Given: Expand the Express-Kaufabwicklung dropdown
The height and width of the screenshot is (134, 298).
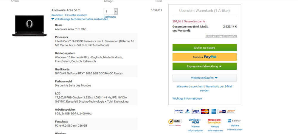Looking at the screenshot, I should 204,66.
